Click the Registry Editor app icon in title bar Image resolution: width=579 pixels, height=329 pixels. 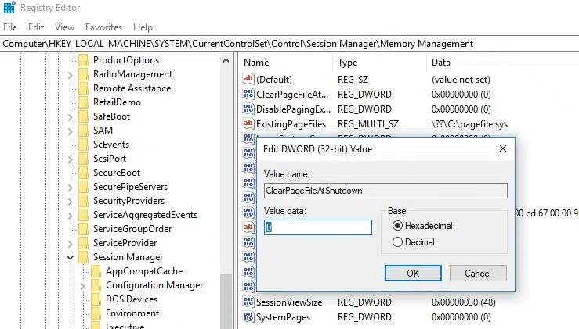pyautogui.click(x=9, y=9)
